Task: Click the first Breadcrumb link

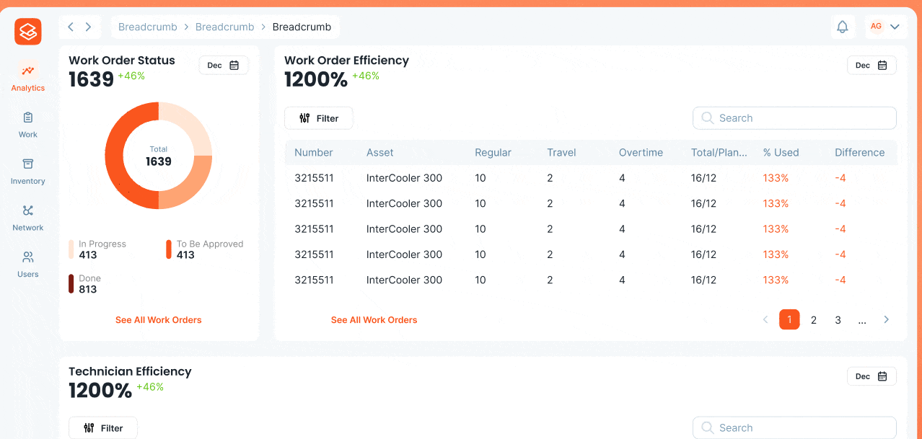Action: coord(147,26)
